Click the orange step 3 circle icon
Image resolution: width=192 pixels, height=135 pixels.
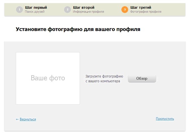[x=125, y=10]
